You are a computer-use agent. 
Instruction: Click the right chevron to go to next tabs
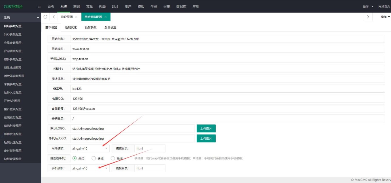point(368,17)
